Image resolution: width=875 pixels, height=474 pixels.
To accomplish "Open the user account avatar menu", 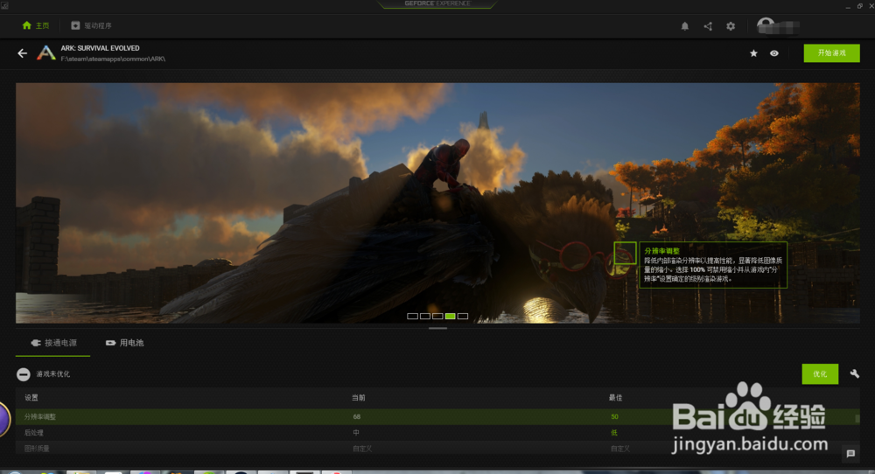I will 766,25.
